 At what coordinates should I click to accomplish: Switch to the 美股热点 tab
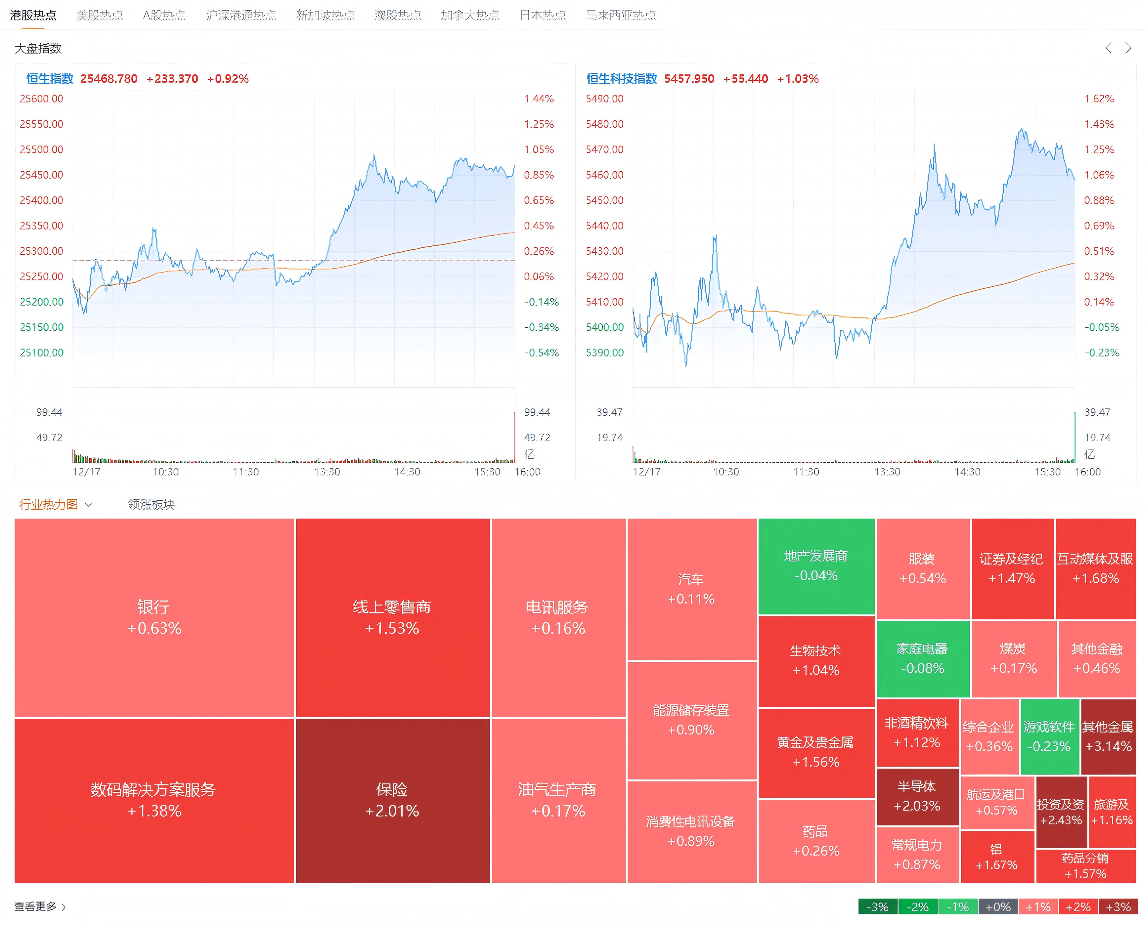tap(99, 15)
